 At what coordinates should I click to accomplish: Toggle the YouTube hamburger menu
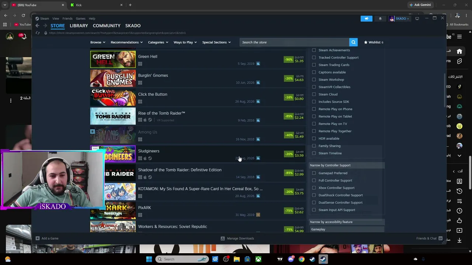click(x=459, y=36)
